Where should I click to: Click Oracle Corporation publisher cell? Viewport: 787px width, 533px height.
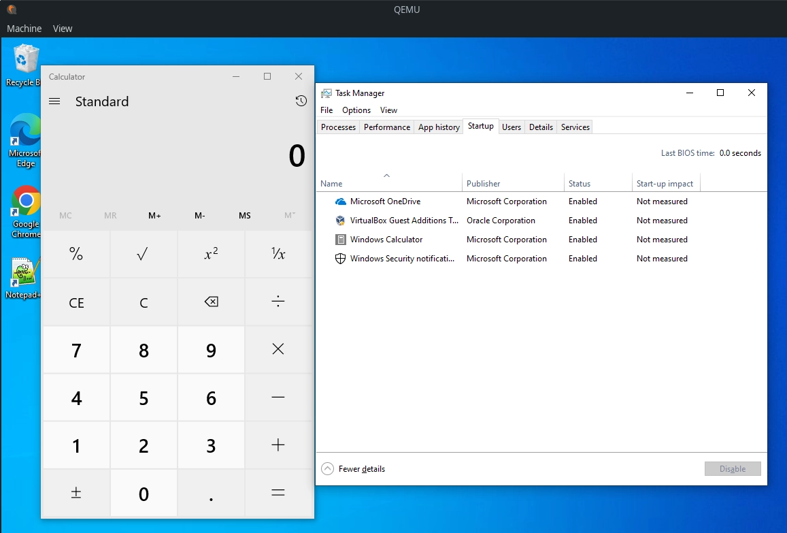click(x=501, y=221)
